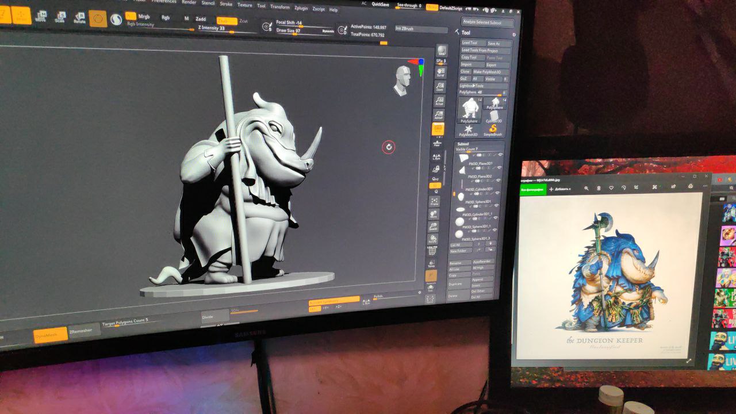Image resolution: width=736 pixels, height=414 pixels.
Task: Open the material sphere picker in top shelf
Action: pyautogui.click(x=116, y=20)
